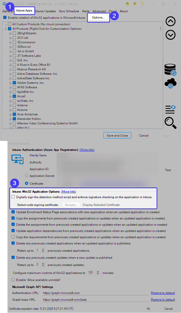The image size is (181, 313).
Task: Select the Application Secret radio button
Action: [26, 176]
